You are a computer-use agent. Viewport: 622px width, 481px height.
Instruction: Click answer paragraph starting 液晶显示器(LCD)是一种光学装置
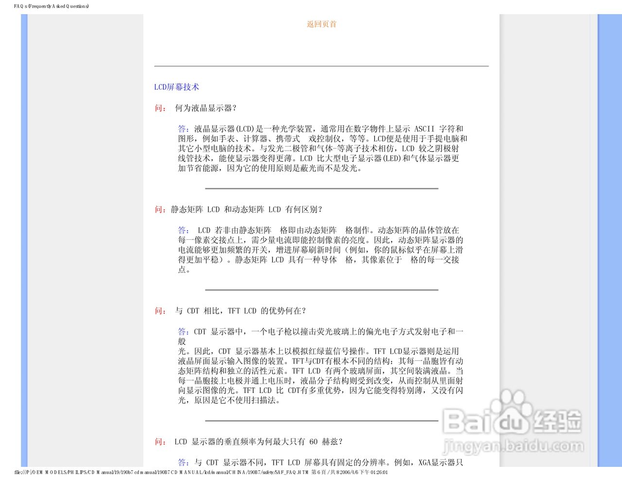(x=323, y=148)
